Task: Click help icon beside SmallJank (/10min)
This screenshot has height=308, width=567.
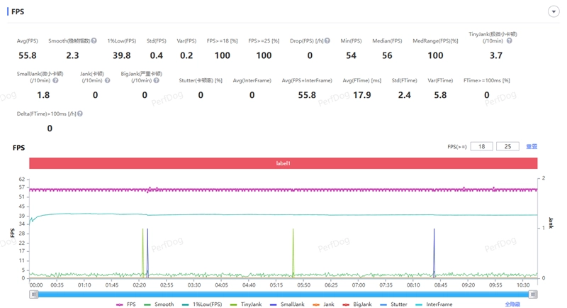Action: click(55, 81)
